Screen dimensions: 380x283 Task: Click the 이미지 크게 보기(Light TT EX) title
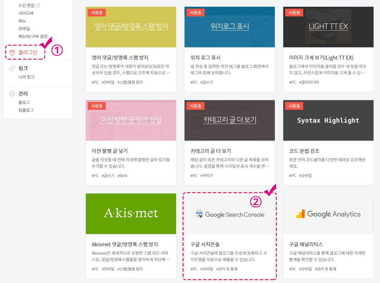pyautogui.click(x=321, y=58)
